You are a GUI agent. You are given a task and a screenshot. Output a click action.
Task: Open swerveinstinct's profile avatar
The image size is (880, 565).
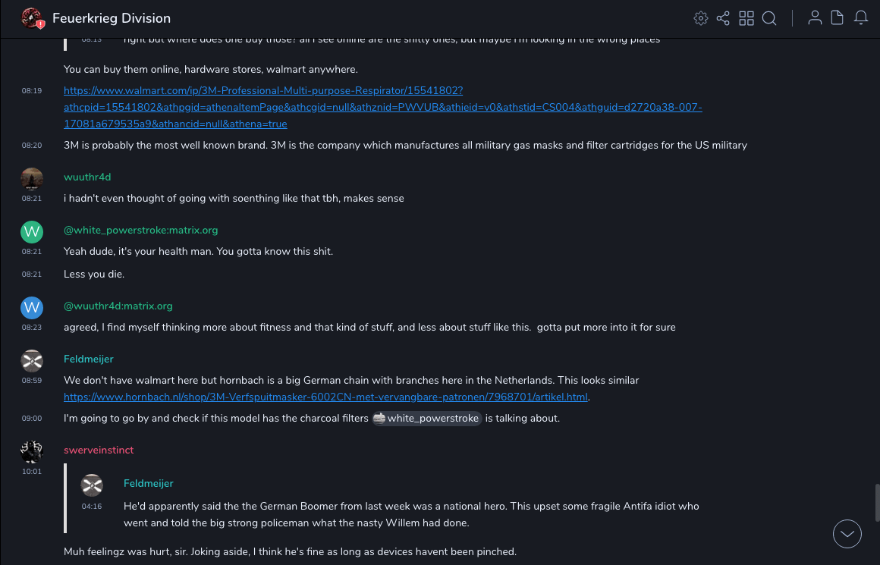click(32, 451)
